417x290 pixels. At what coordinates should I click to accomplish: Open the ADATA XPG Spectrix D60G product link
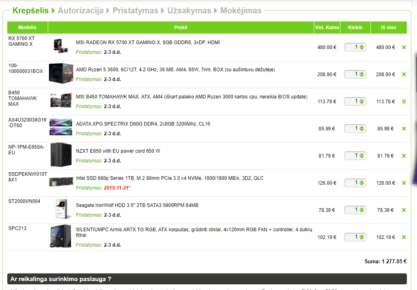click(143, 124)
